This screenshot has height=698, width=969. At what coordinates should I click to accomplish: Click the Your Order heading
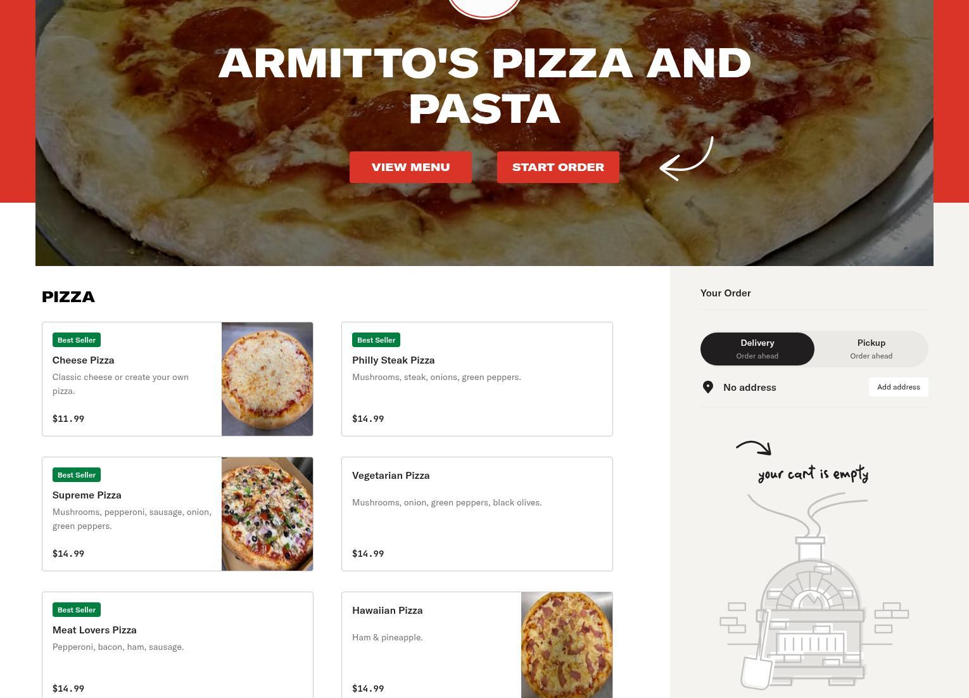coord(726,293)
